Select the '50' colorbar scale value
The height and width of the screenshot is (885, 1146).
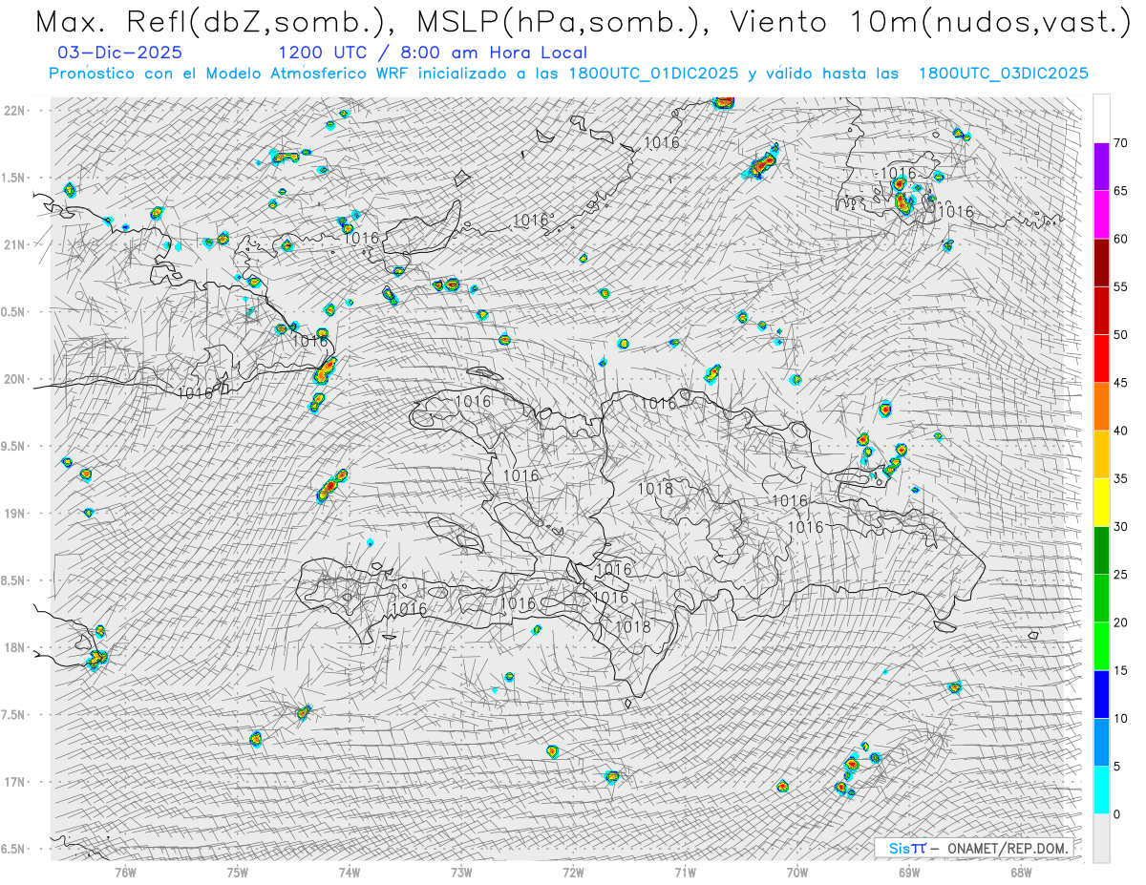tap(1120, 335)
